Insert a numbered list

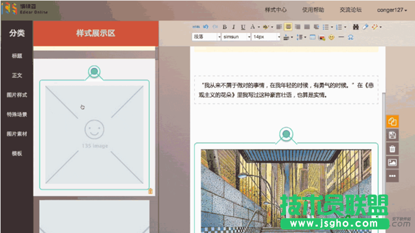point(339,27)
